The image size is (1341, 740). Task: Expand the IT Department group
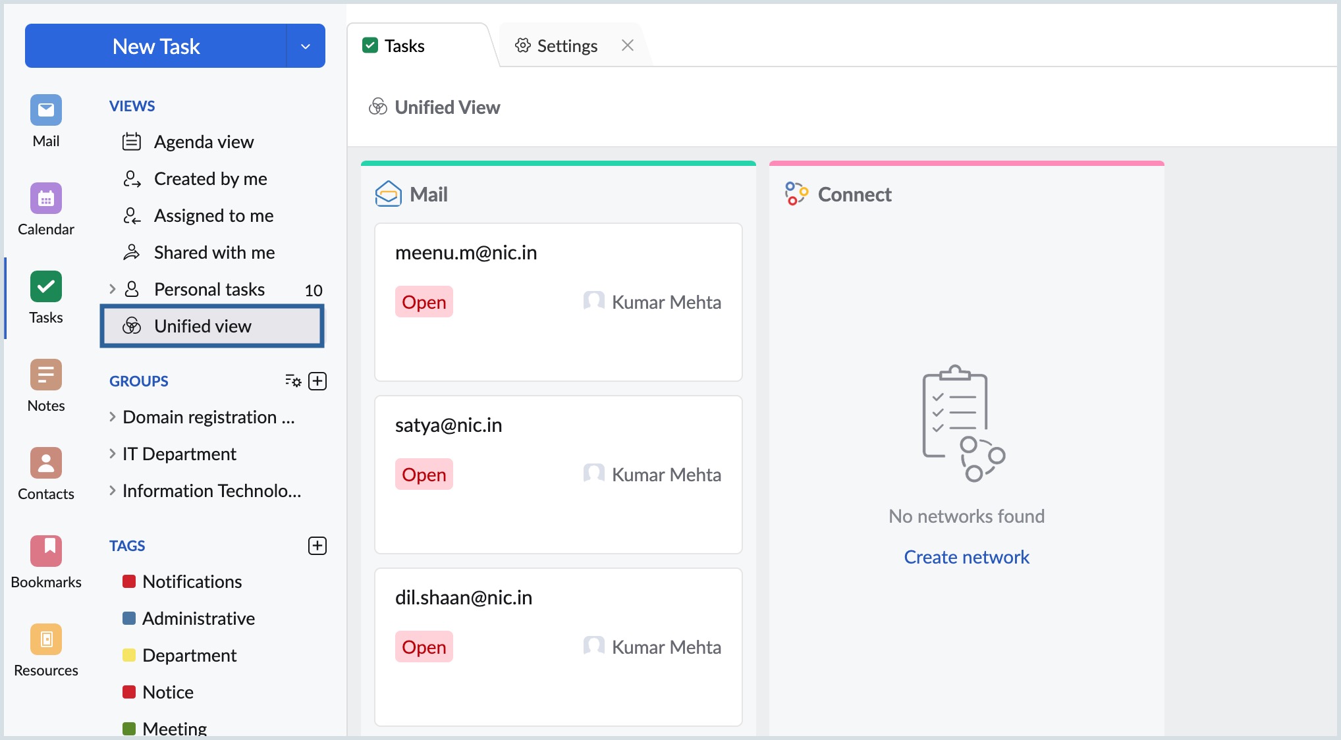point(113,454)
